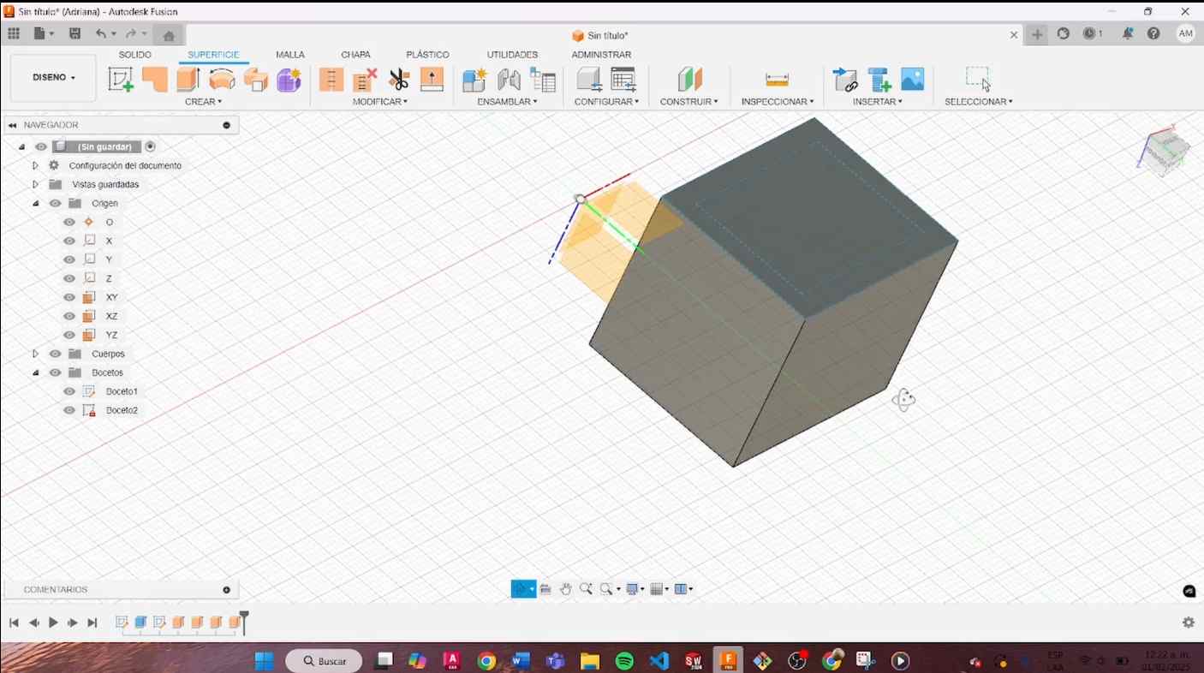This screenshot has height=673, width=1204.
Task: Toggle visibility of the XY plane
Action: 69,298
